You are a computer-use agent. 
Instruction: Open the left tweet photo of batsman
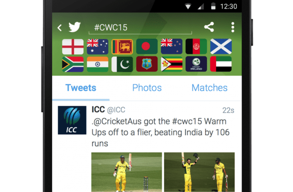pos(126,172)
